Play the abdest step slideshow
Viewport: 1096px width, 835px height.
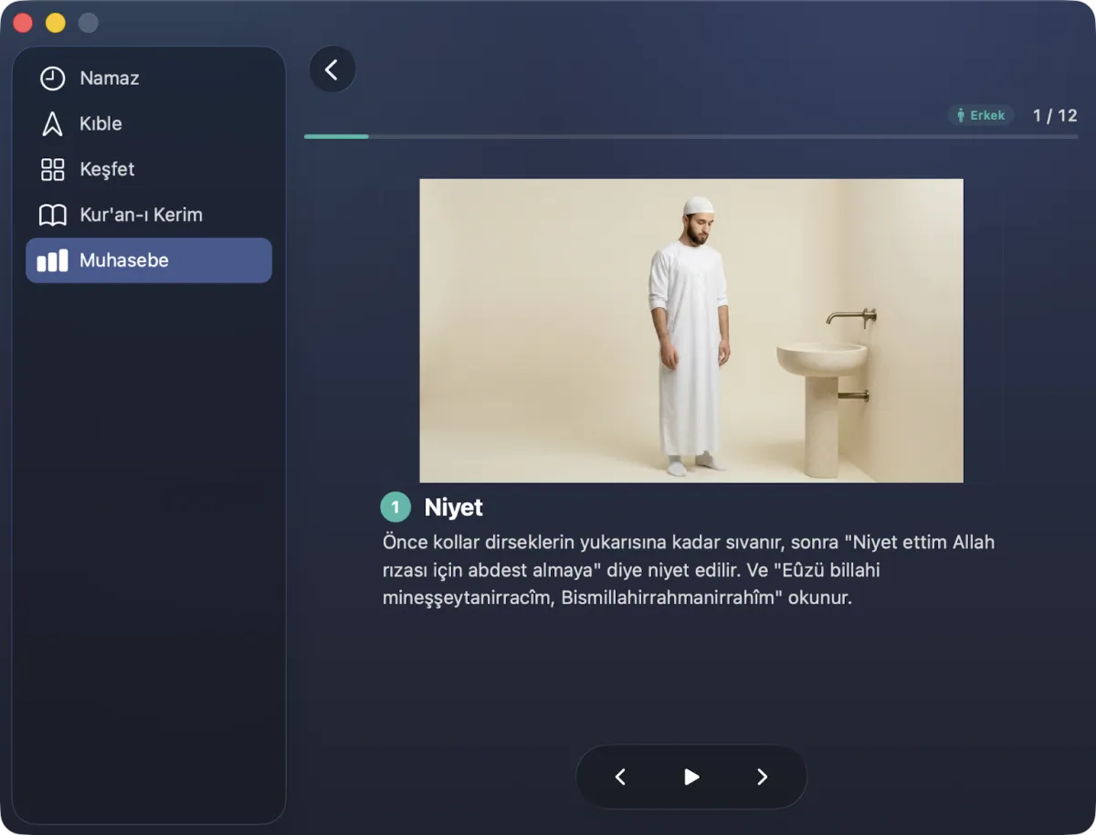(691, 777)
